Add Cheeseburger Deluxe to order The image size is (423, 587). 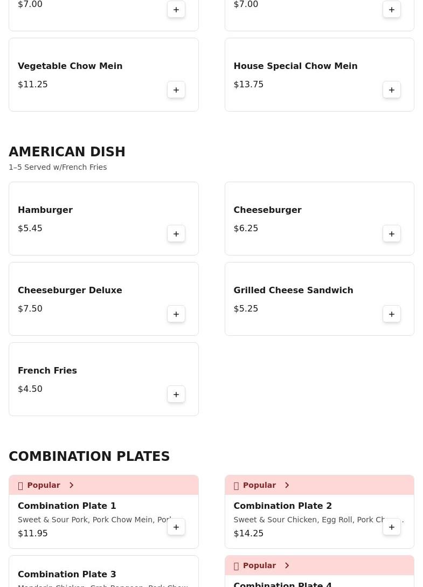(176, 314)
